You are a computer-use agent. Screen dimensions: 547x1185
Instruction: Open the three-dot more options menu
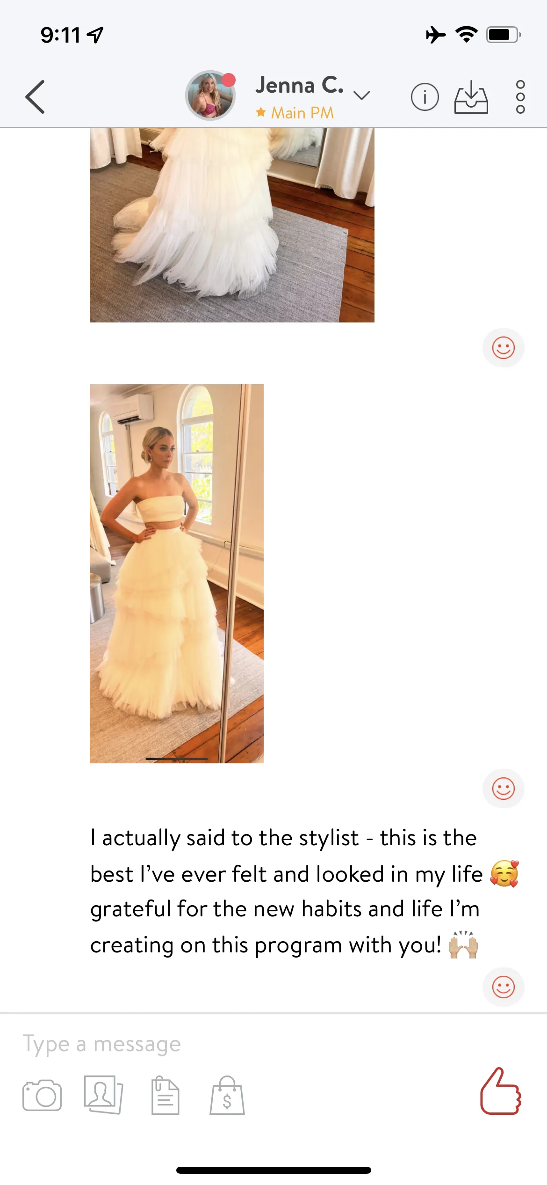coord(520,97)
